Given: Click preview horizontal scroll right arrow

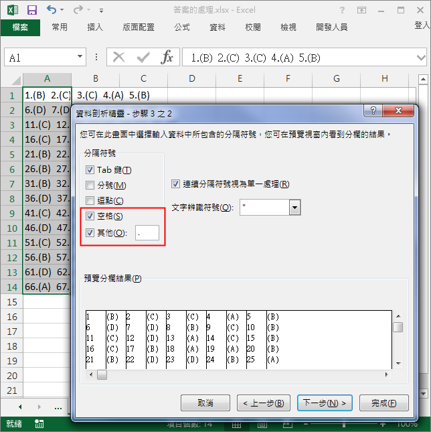Looking at the screenshot, I should (x=387, y=374).
